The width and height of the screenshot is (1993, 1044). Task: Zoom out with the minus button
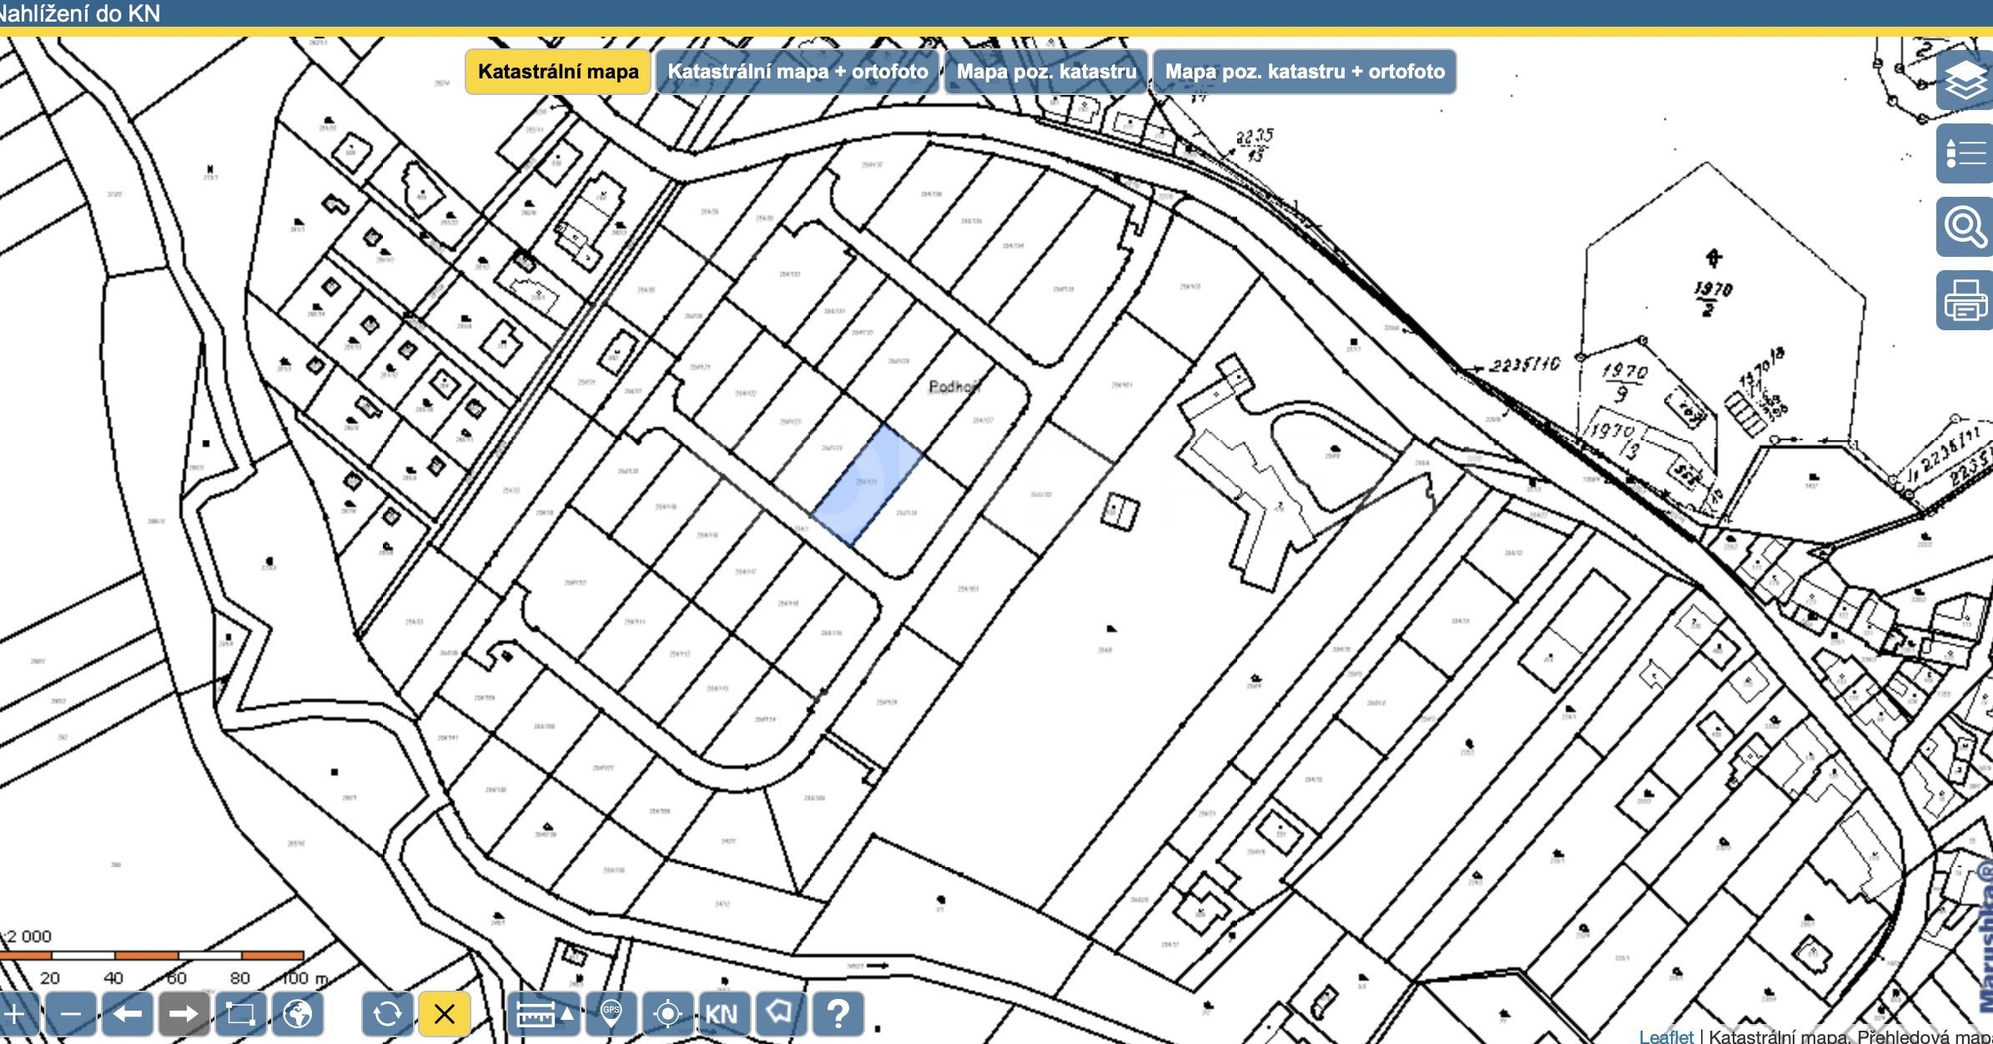point(71,1014)
